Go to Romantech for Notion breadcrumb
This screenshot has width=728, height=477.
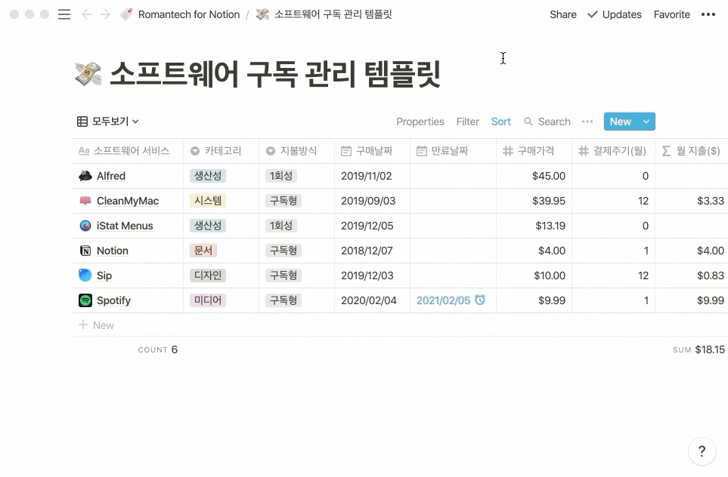(189, 14)
